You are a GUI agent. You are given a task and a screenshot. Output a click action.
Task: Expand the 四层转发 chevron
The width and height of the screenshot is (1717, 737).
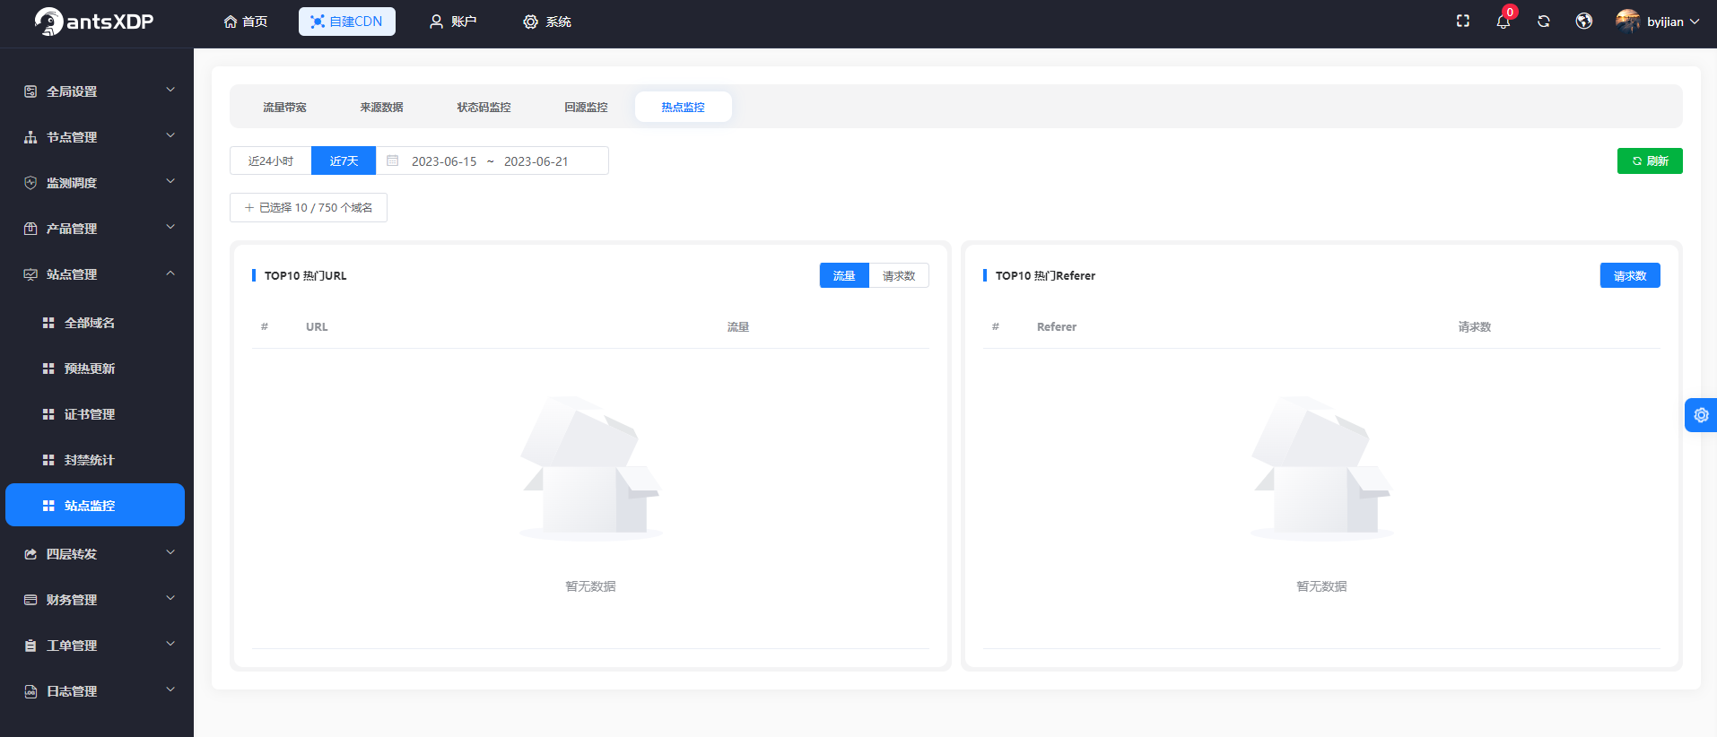170,553
